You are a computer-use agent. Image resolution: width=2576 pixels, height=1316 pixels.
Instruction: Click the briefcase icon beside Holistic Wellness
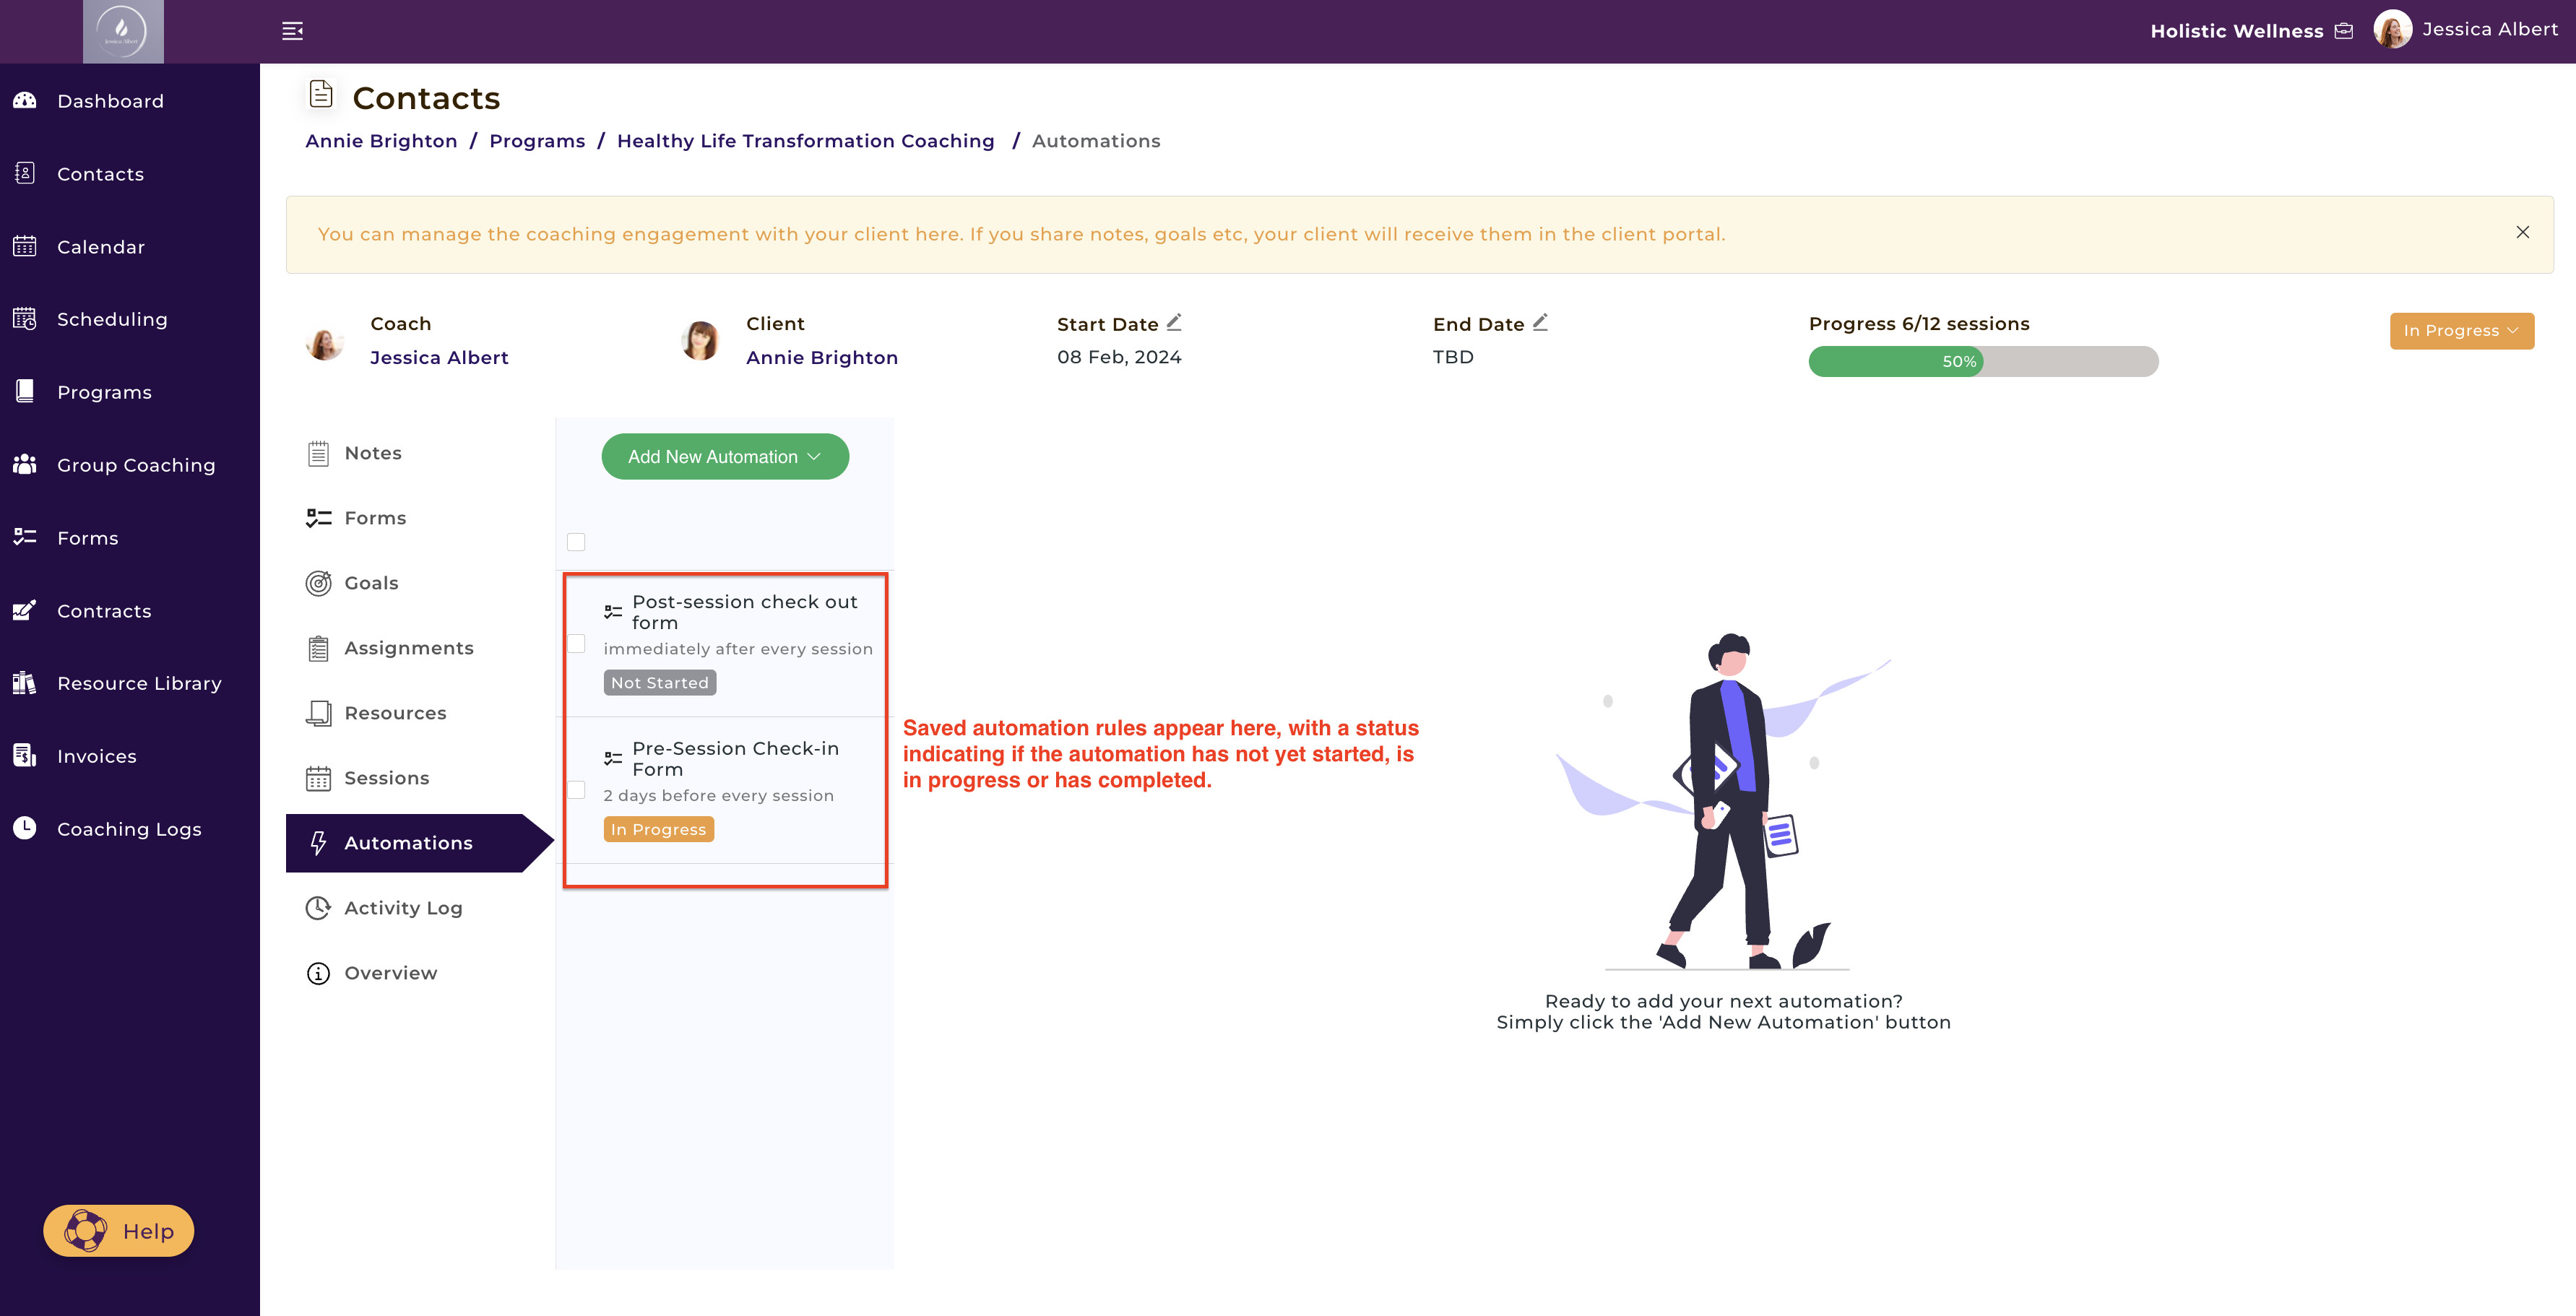(2343, 31)
